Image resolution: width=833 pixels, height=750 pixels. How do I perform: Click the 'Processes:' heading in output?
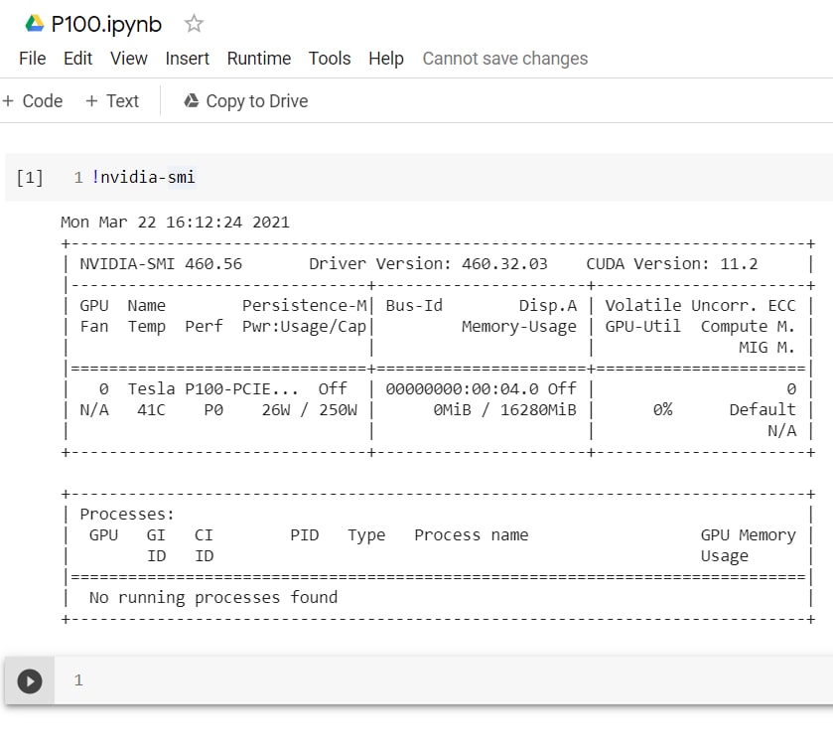click(x=127, y=514)
